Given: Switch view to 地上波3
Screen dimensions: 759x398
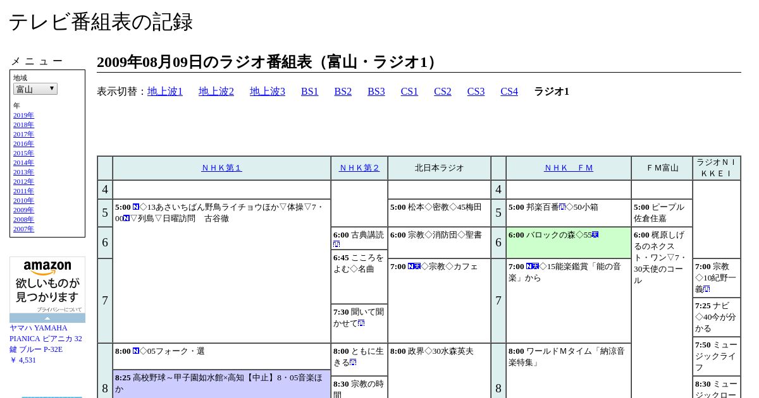Looking at the screenshot, I should 268,92.
